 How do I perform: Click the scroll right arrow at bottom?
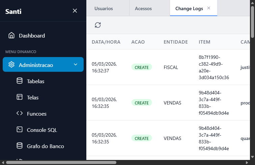(x=247, y=163)
